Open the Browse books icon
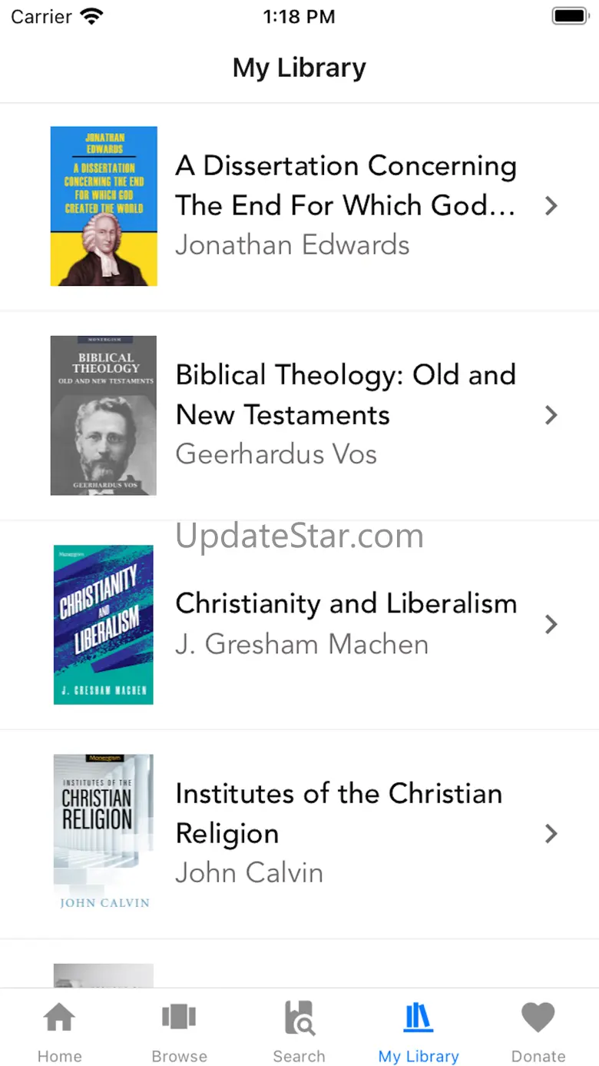 click(x=179, y=1019)
